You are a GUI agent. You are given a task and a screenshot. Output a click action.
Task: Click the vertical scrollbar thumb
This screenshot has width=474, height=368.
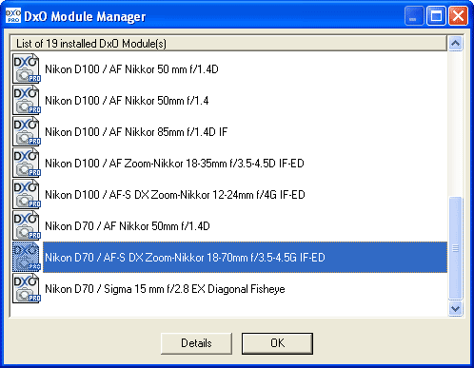pos(456,248)
